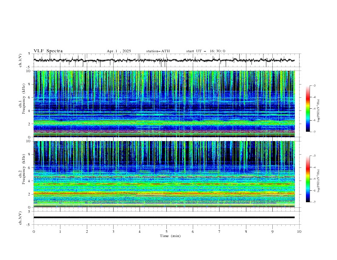
Task: Click the "4" kHz tick of ch.1 spectrogram
Action: [x=30, y=111]
